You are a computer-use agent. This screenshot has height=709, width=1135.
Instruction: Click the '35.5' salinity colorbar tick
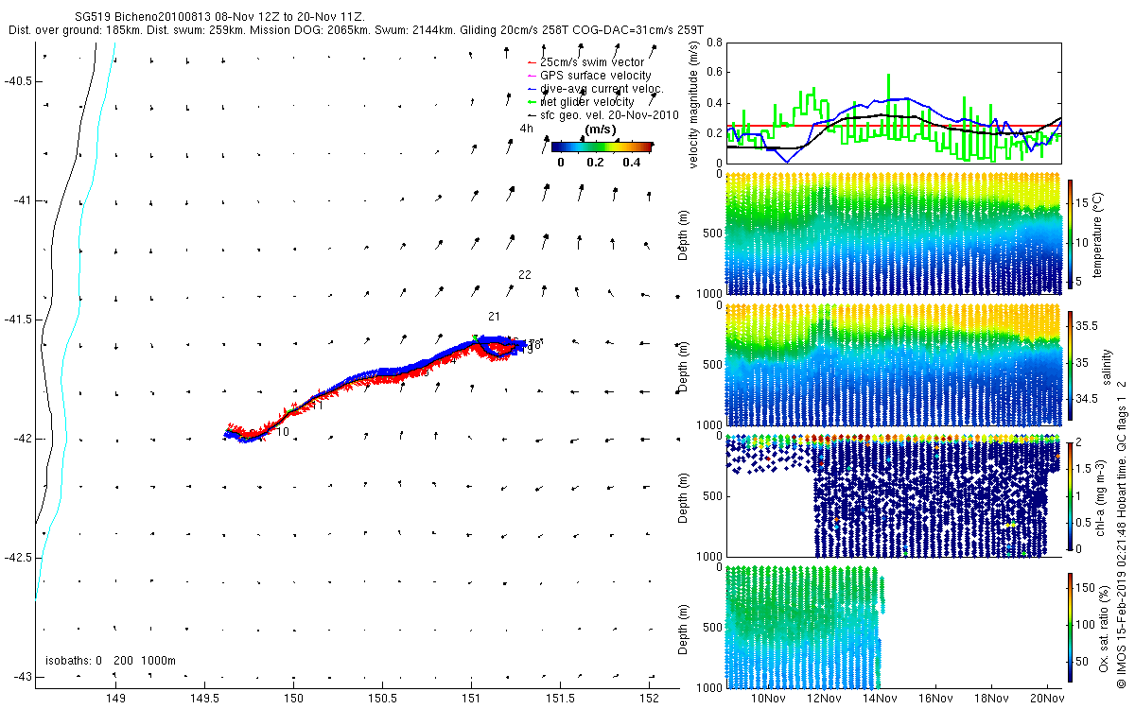click(x=1087, y=325)
